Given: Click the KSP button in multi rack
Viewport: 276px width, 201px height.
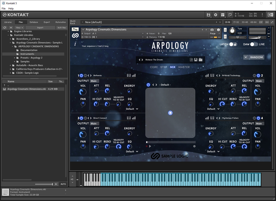Looking at the screenshot, I should point(261,22).
